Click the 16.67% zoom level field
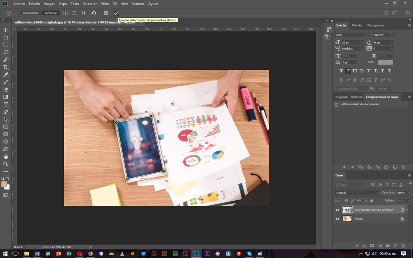Image resolution: width=413 pixels, height=258 pixels. click(19, 247)
